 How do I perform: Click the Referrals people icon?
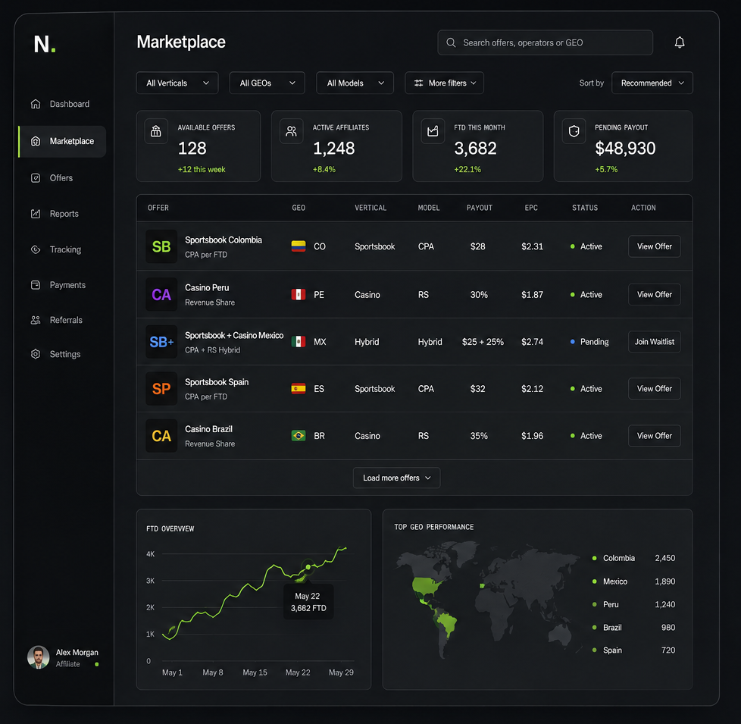[36, 320]
